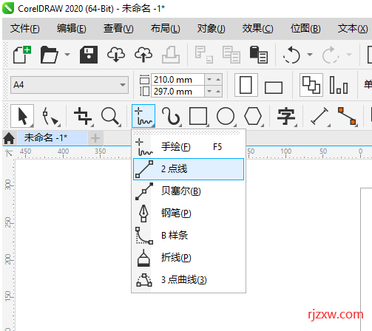Decrease page height with down arrow
Viewport: 372px width, 331px height.
(x=209, y=92)
